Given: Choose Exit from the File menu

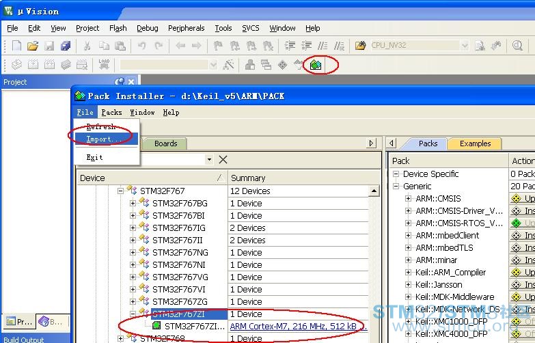Looking at the screenshot, I should [106, 157].
